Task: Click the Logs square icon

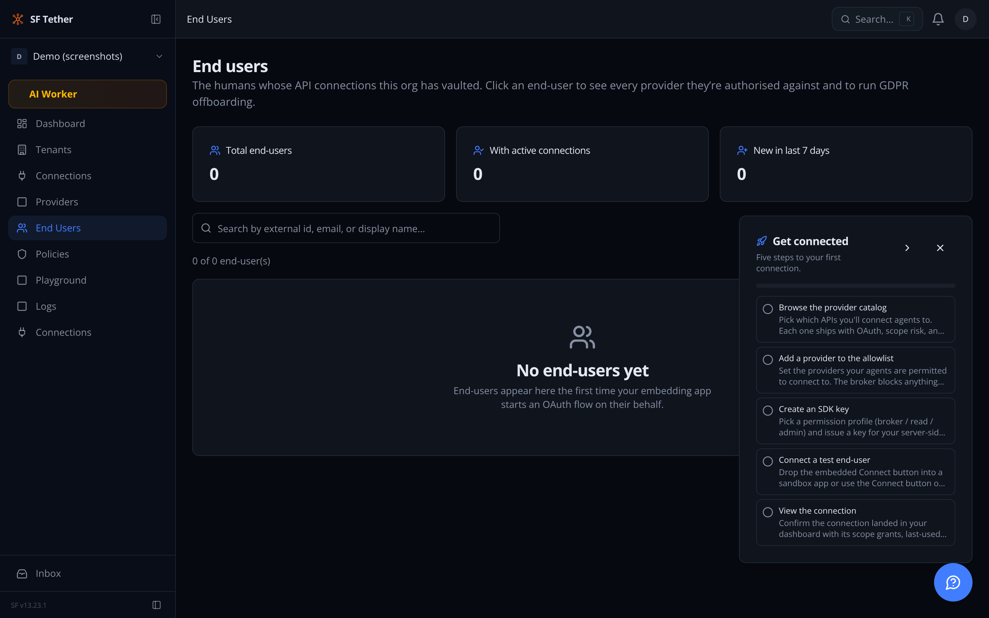Action: click(x=22, y=307)
